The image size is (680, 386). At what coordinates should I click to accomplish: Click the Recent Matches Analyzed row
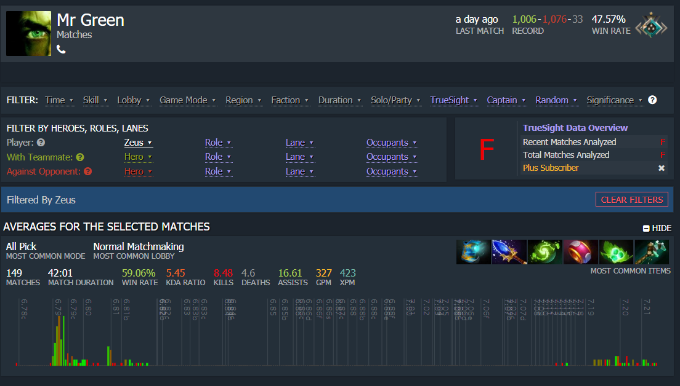(594, 142)
